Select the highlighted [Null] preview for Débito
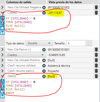The height and width of the screenshot is (102, 100). 51,76
